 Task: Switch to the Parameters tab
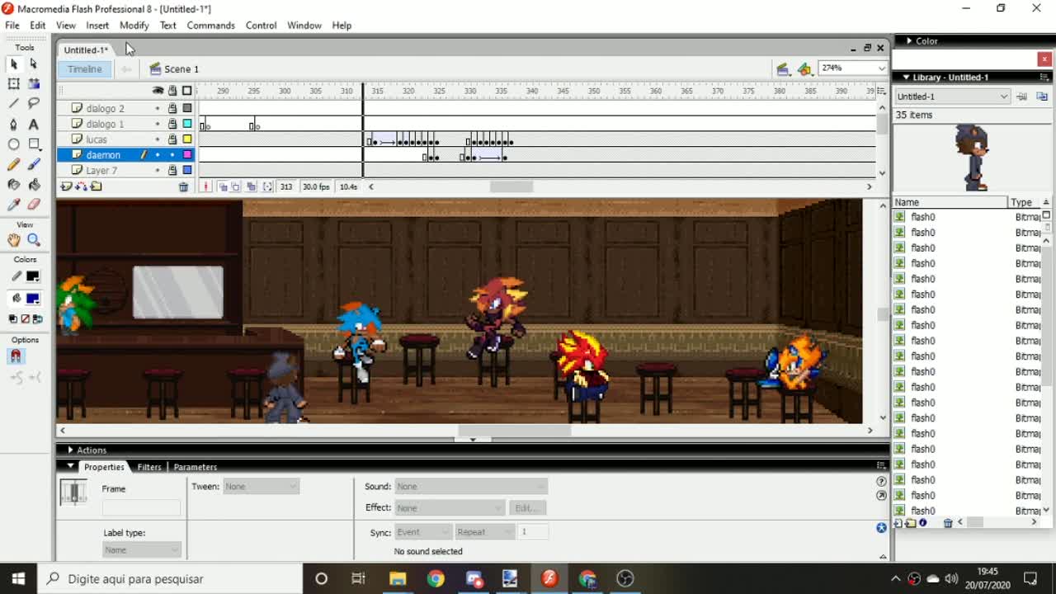(196, 467)
